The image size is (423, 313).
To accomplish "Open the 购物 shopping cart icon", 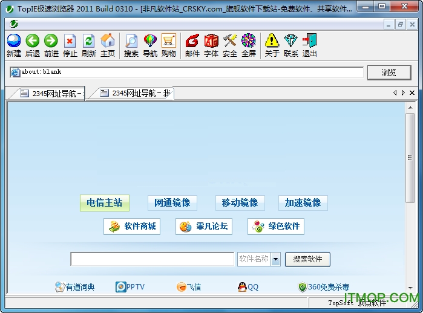I will click(169, 45).
